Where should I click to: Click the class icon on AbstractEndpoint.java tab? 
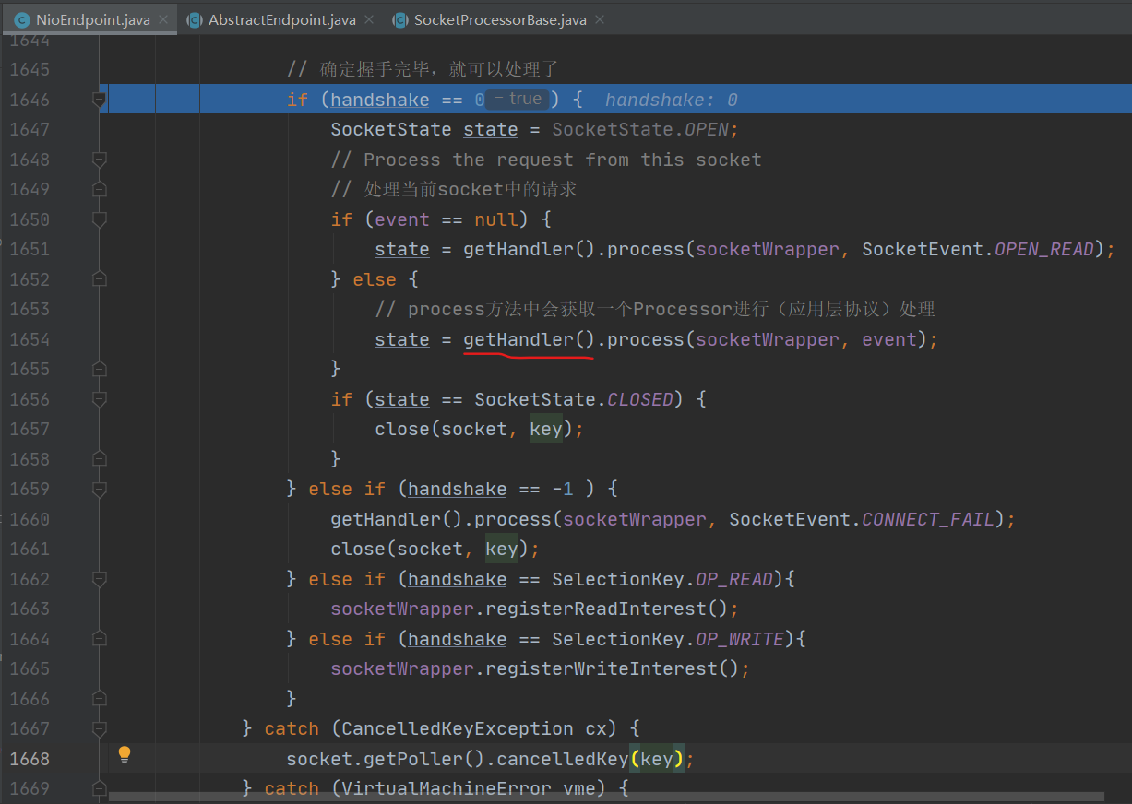[x=195, y=19]
